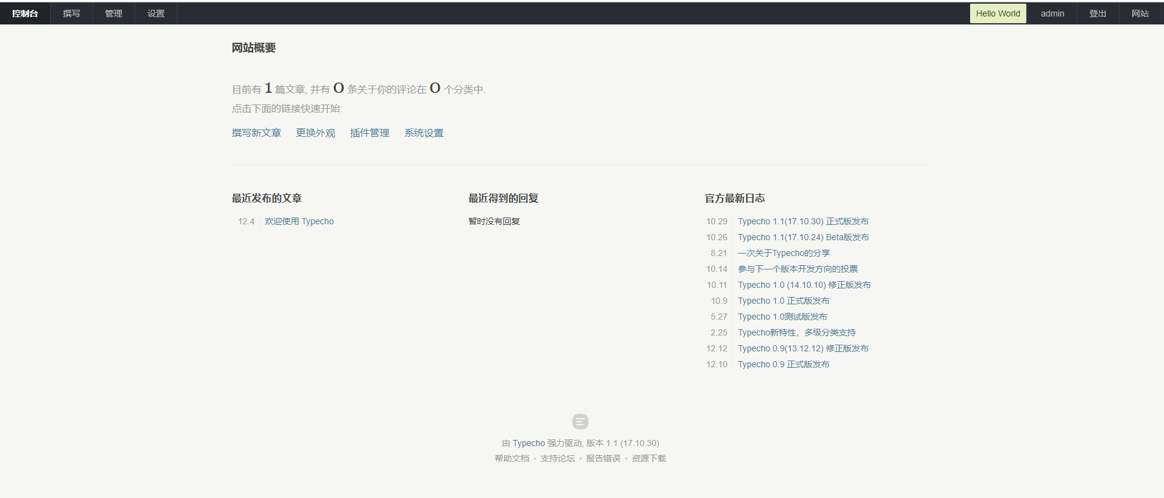Screen dimensions: 1164x498
Task: Open Typecho 0.9(13.12.12) 修正版发布 entry
Action: [803, 348]
